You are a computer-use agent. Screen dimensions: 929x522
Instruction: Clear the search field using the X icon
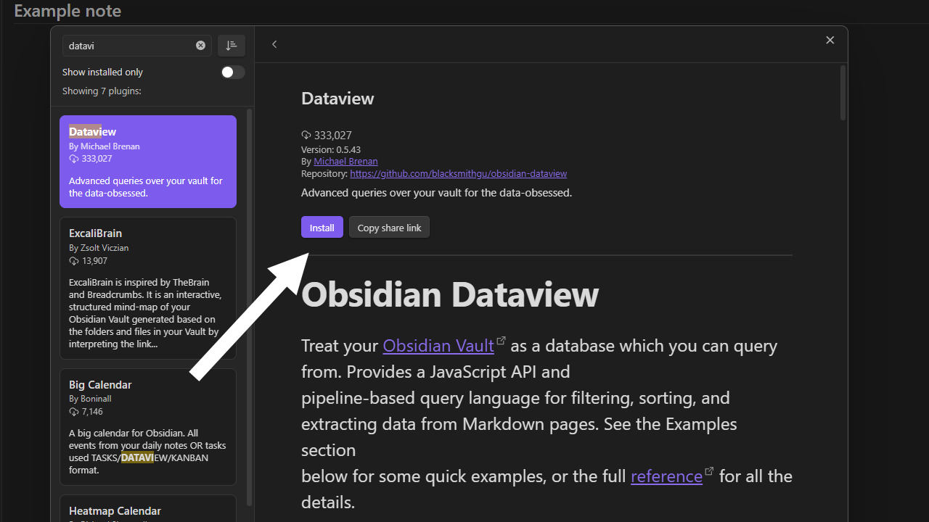[x=200, y=45]
